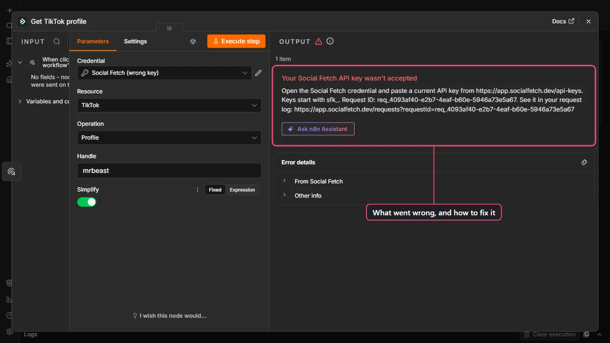Click the Social Fetch node icon beside the title
The height and width of the screenshot is (343, 610).
[22, 21]
